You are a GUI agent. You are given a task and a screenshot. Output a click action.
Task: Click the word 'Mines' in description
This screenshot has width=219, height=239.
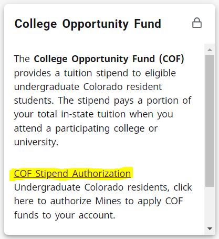[108, 201]
